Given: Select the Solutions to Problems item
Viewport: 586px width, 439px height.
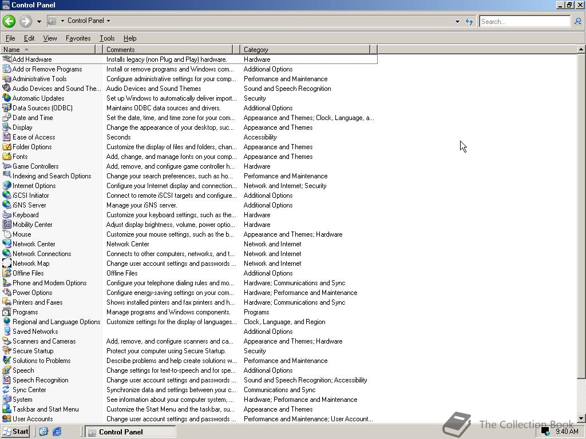Looking at the screenshot, I should [x=41, y=360].
